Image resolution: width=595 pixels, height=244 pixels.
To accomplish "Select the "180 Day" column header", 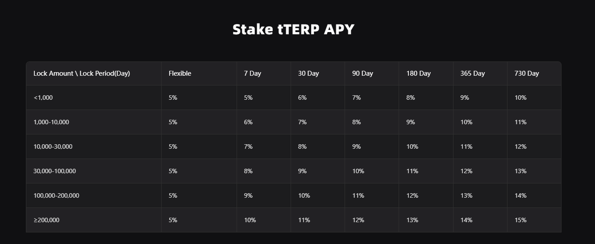I will pyautogui.click(x=418, y=73).
